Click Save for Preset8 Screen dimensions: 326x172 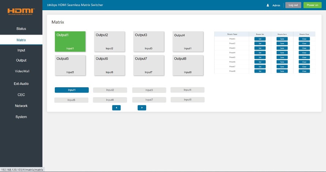tap(282, 71)
